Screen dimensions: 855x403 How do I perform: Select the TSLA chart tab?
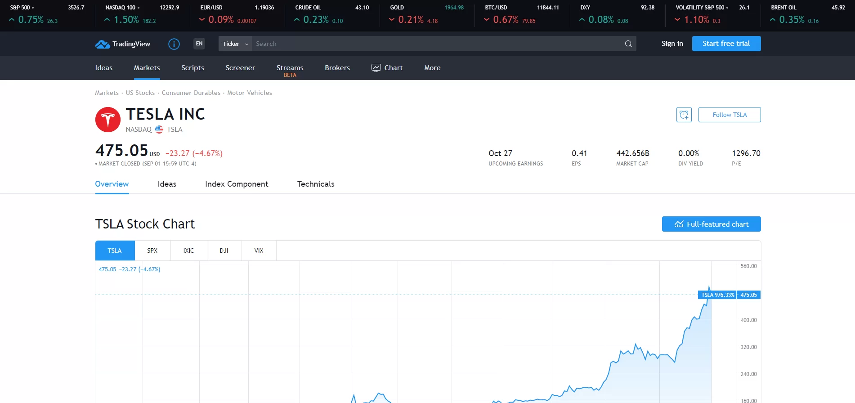(x=115, y=251)
